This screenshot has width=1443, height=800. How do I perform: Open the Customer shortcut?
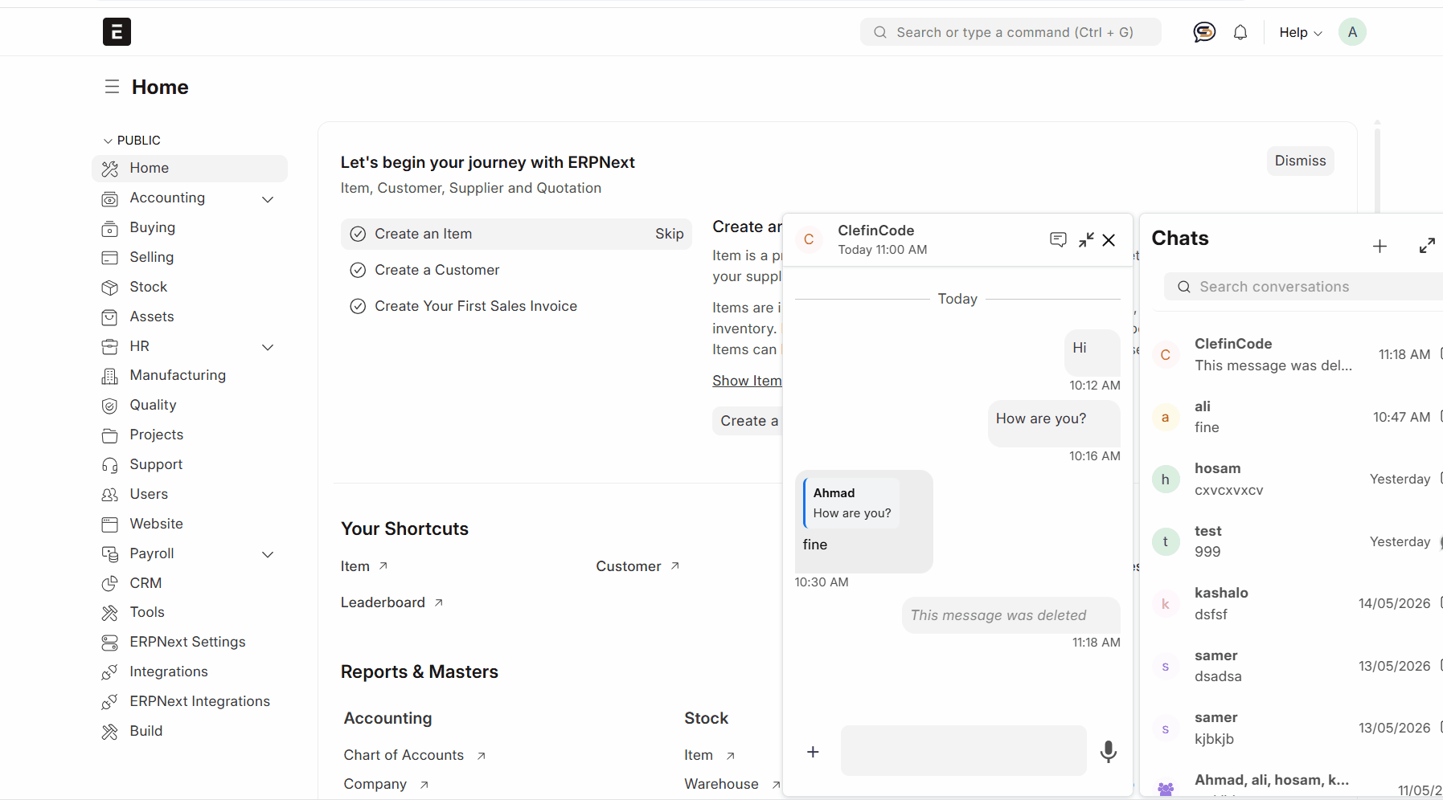pos(637,566)
